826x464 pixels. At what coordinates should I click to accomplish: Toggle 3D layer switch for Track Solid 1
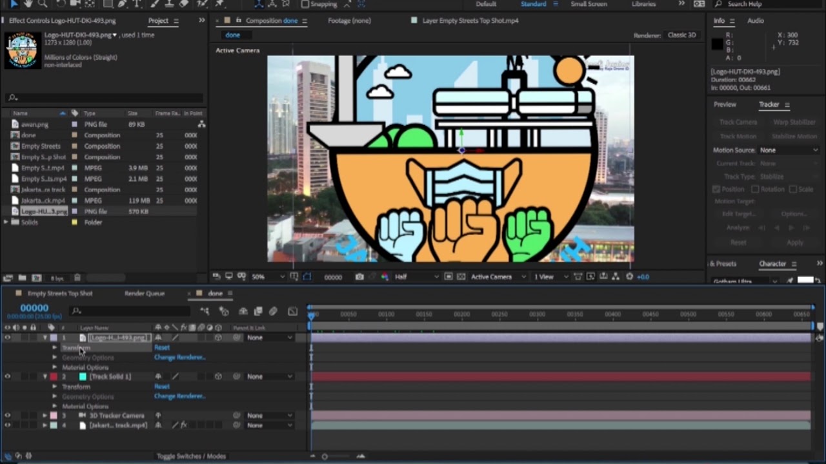click(218, 376)
